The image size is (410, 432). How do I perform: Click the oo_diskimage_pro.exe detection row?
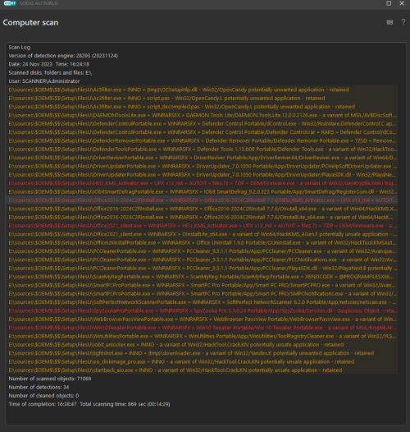coord(202,361)
